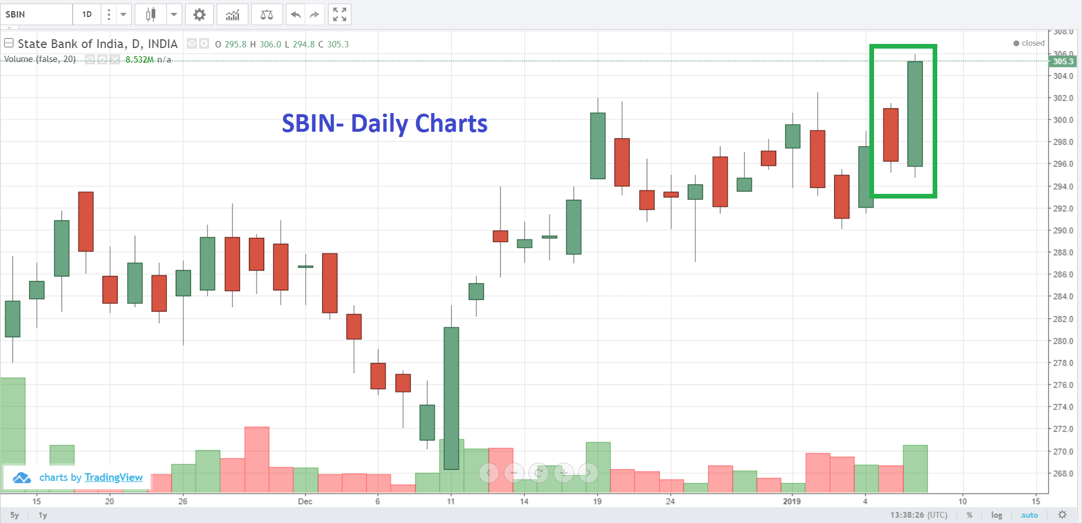
Task: Toggle auto scale mode
Action: tap(1029, 515)
